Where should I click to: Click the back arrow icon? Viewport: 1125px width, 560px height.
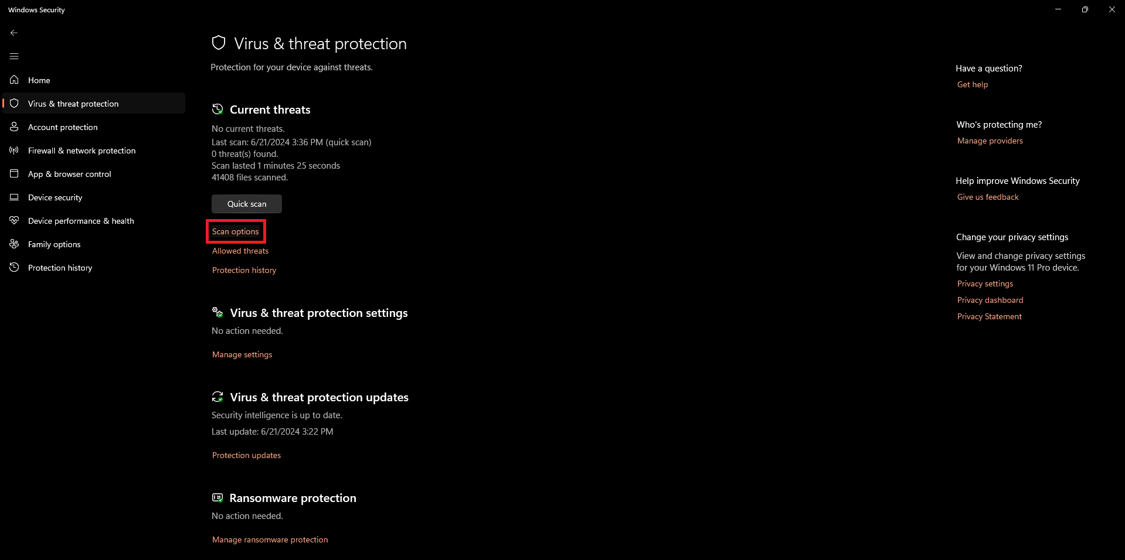pos(14,33)
